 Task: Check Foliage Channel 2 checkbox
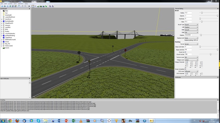click(x=197, y=62)
